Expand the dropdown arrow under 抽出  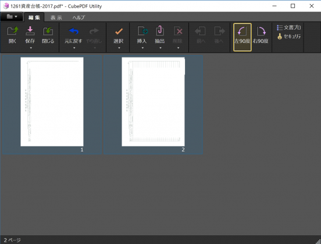pos(160,48)
